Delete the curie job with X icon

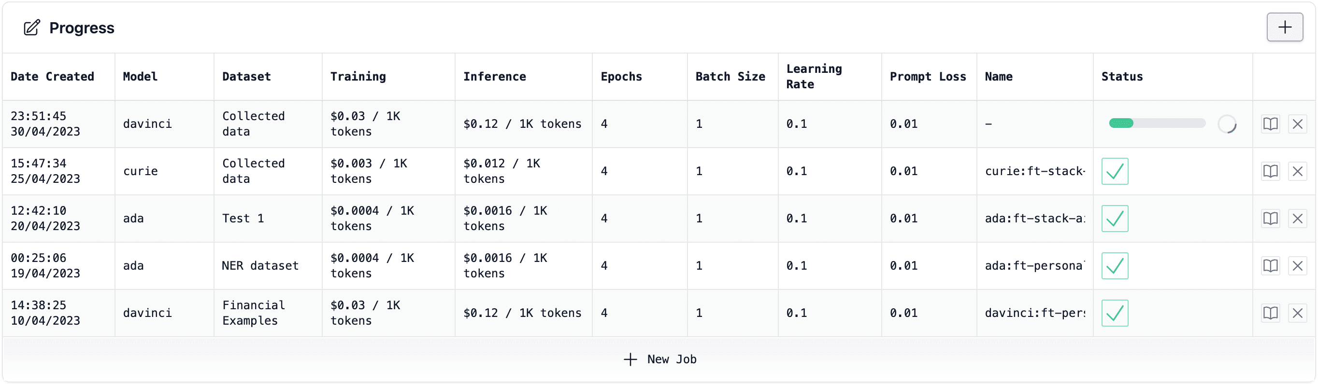point(1297,171)
